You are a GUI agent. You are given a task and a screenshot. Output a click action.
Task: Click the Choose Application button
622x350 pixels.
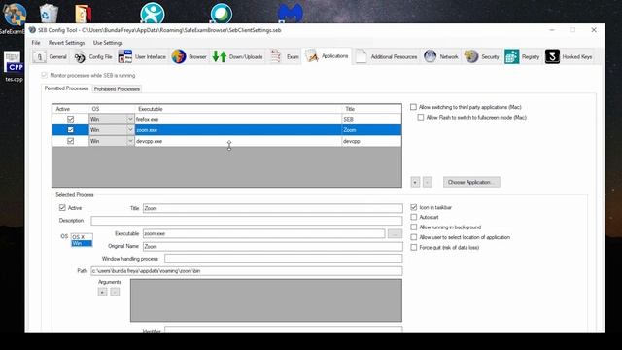pos(471,182)
